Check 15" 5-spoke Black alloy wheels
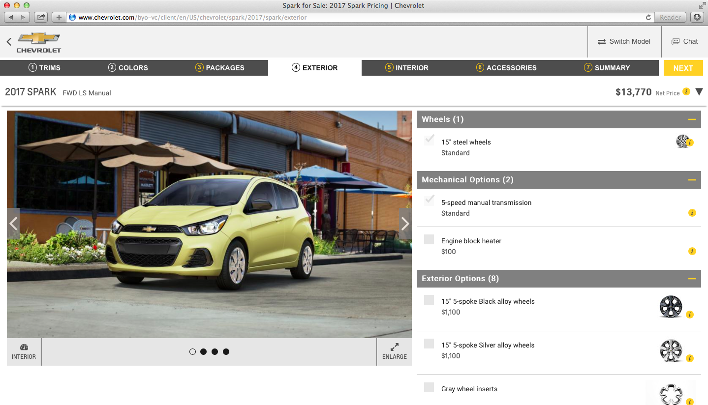The width and height of the screenshot is (708, 405). click(x=429, y=300)
